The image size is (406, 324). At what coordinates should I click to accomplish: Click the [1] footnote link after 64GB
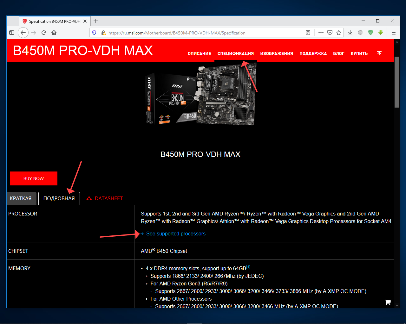pyautogui.click(x=248, y=267)
